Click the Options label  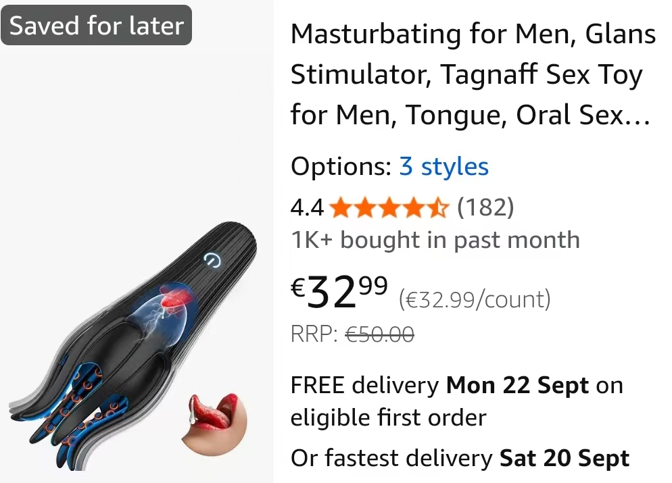(341, 167)
